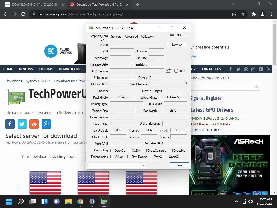The image size is (277, 208).
Task: Toggle the OpenGL checkbox
Action: 166,157
